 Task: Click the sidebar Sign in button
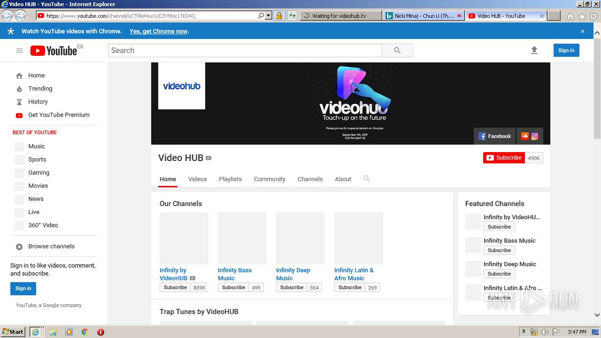pos(23,288)
